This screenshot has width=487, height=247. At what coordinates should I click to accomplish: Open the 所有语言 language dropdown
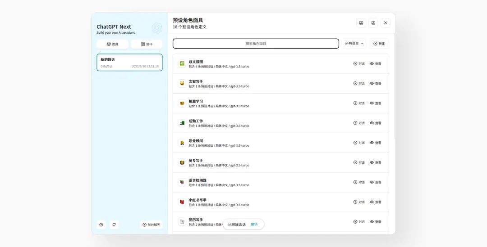pyautogui.click(x=354, y=44)
